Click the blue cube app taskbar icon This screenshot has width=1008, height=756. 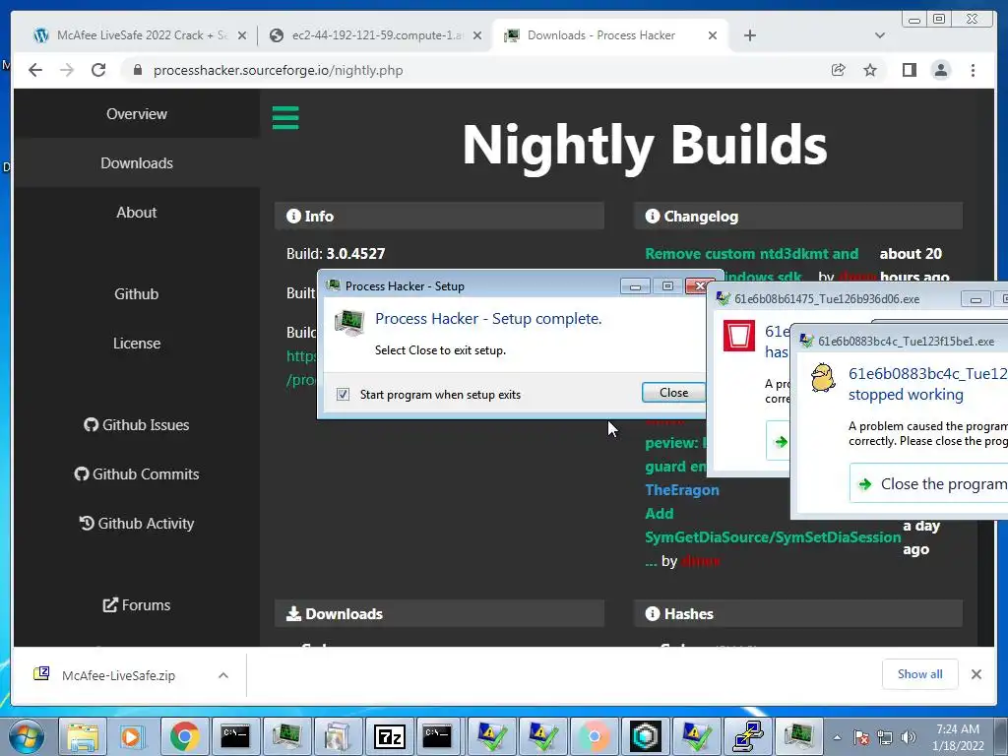point(645,736)
